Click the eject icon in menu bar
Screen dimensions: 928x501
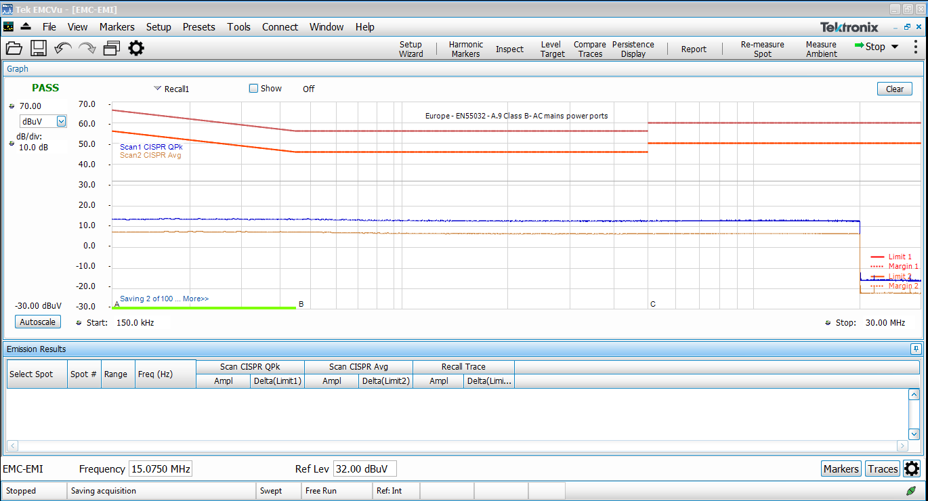(x=26, y=27)
